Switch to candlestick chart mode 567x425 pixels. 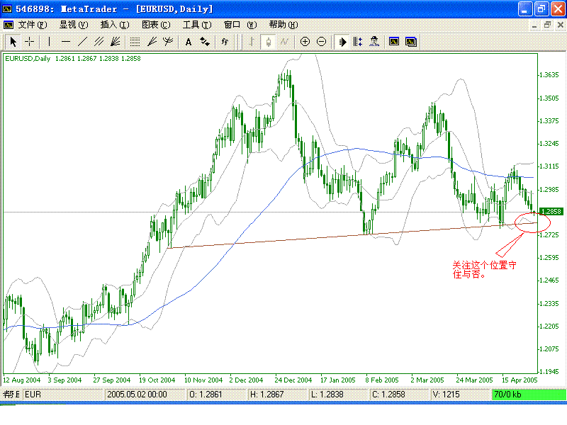pyautogui.click(x=269, y=42)
